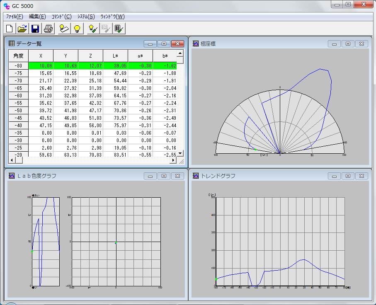The width and height of the screenshot is (376, 305).
Task: Open the 編集(E) menu
Action: coord(37,17)
